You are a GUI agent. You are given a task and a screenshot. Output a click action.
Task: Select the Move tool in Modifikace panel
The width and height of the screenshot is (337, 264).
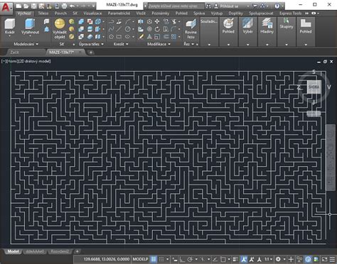pyautogui.click(x=157, y=22)
